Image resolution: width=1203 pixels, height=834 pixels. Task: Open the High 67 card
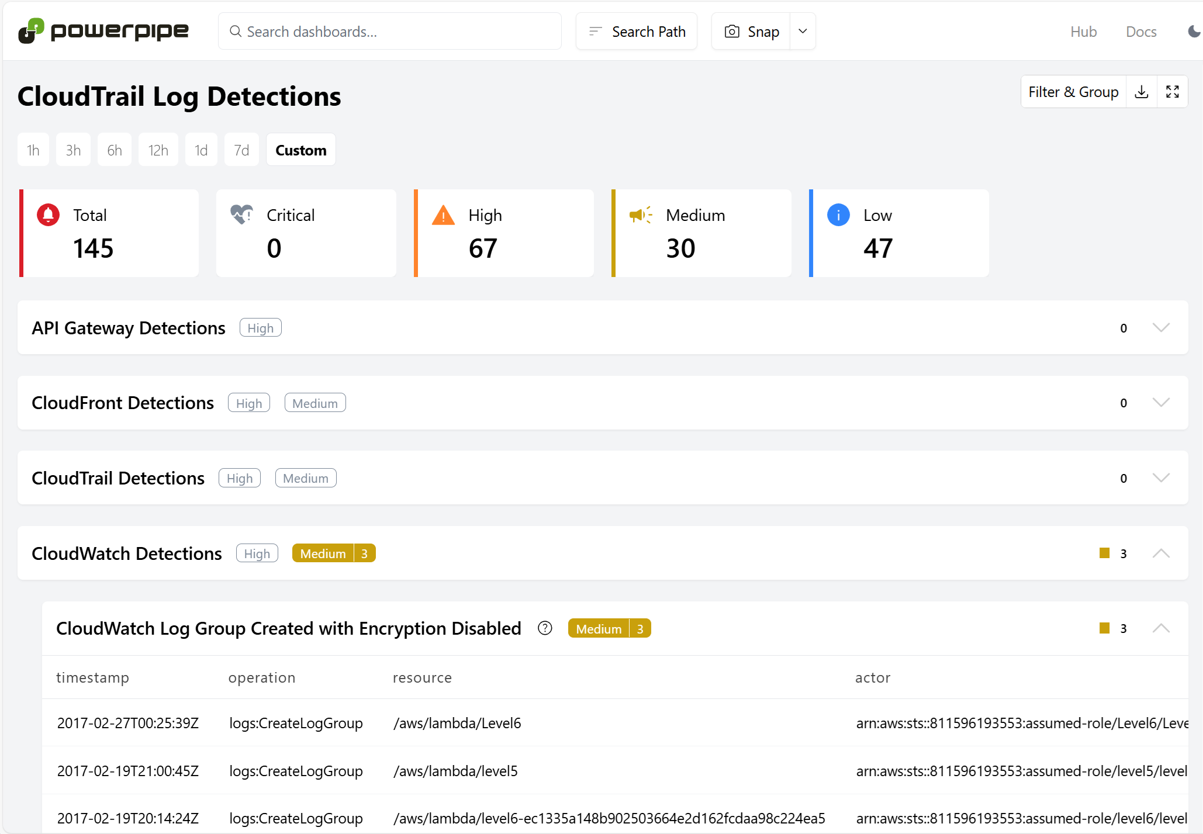504,233
